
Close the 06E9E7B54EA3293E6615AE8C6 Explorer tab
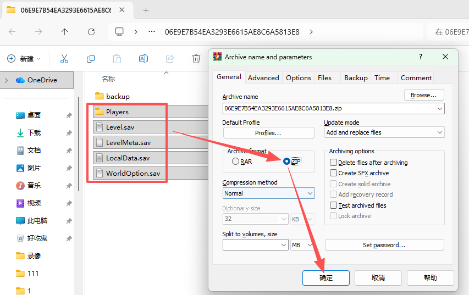tap(122, 10)
